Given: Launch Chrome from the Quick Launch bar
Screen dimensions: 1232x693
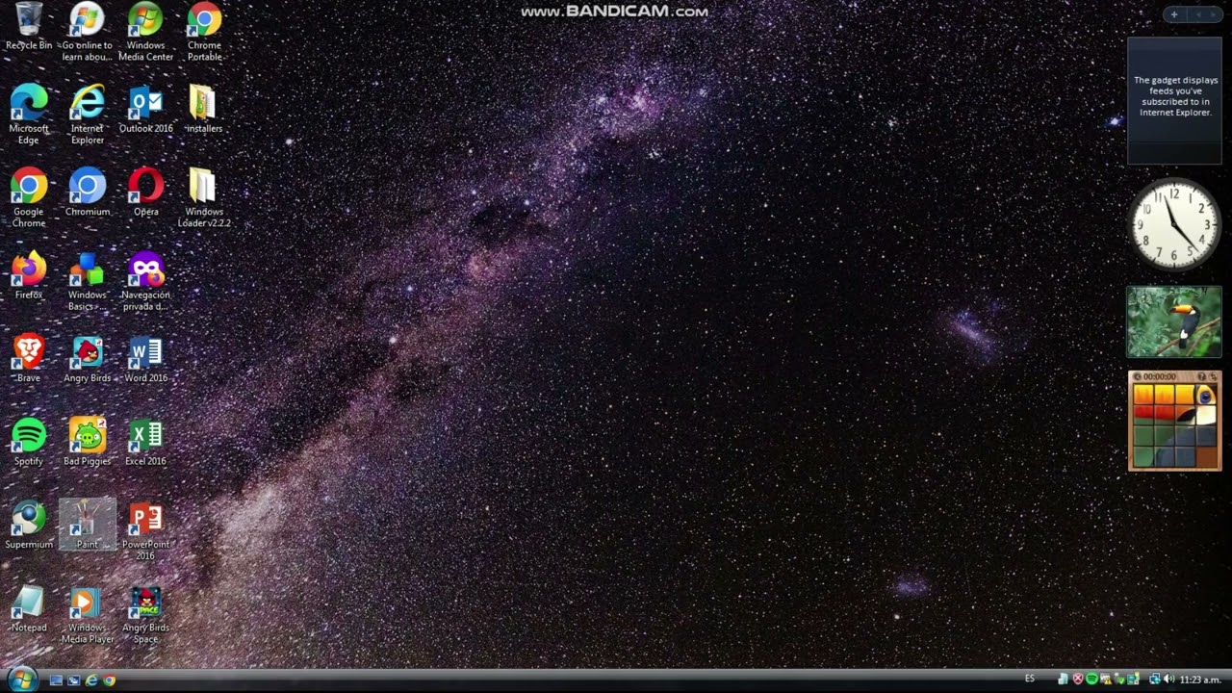Looking at the screenshot, I should click(x=110, y=680).
